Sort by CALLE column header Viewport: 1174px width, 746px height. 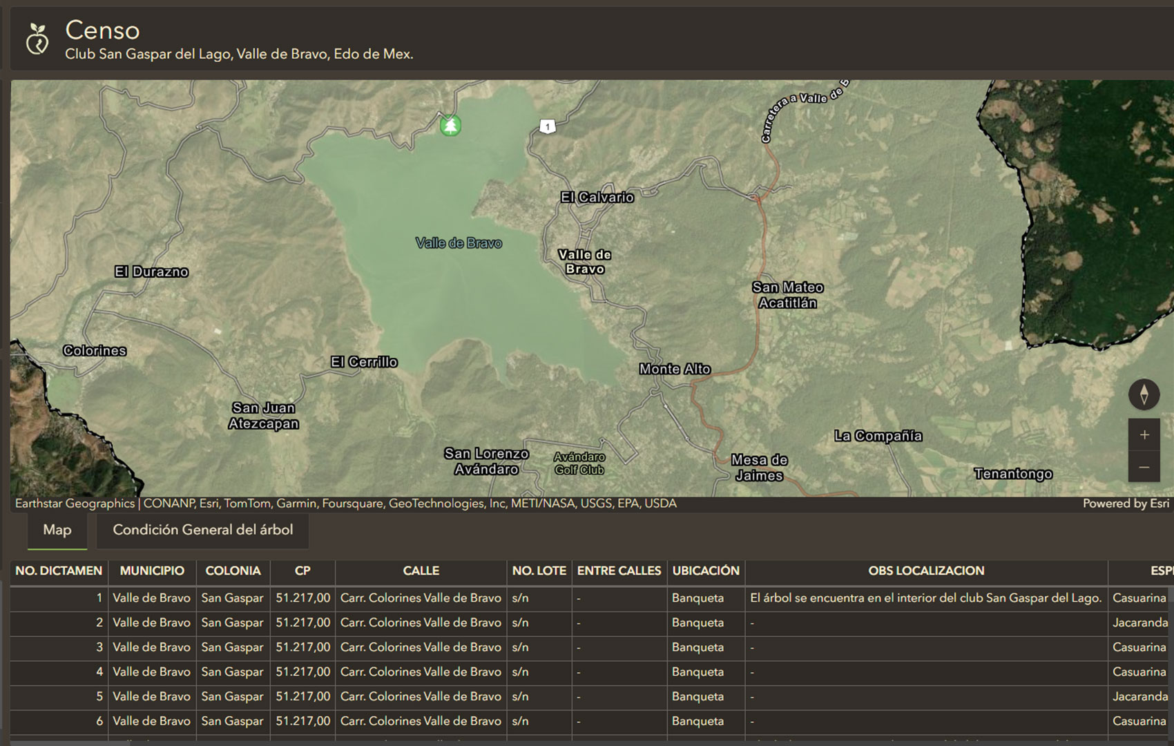421,571
